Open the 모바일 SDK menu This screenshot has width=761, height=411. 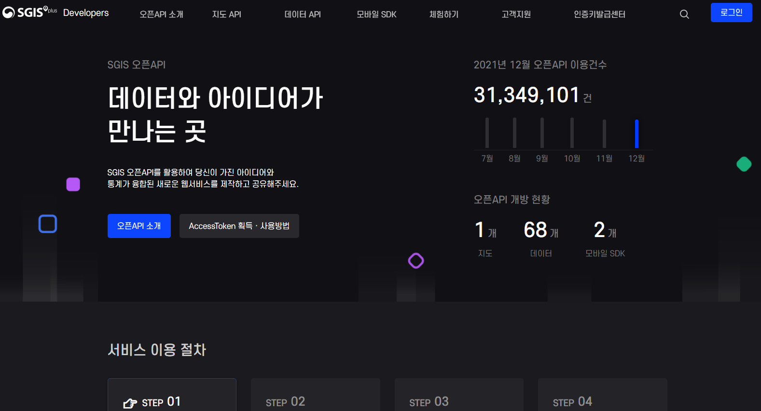point(376,14)
